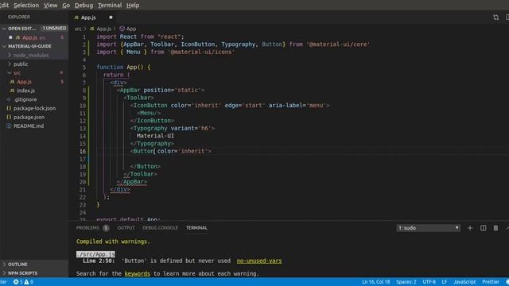Click line number 16 in the gutter
The height and width of the screenshot is (286, 509).
[83, 151]
